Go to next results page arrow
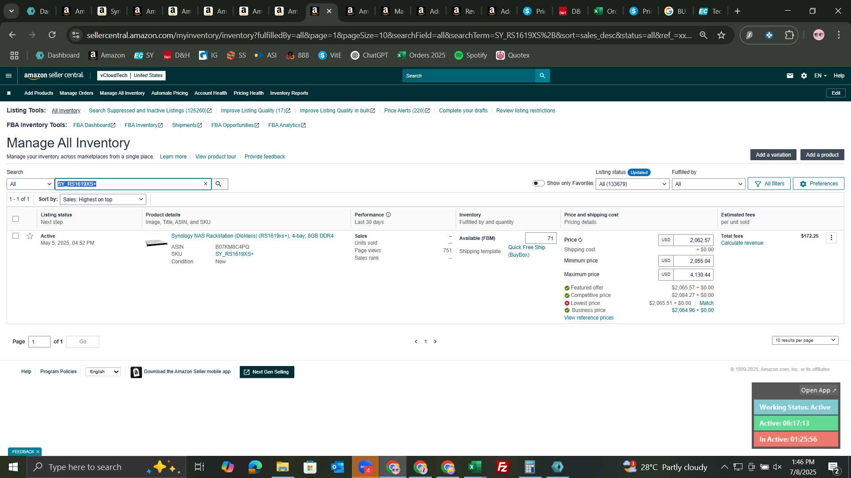Image resolution: width=851 pixels, height=478 pixels. (435, 342)
